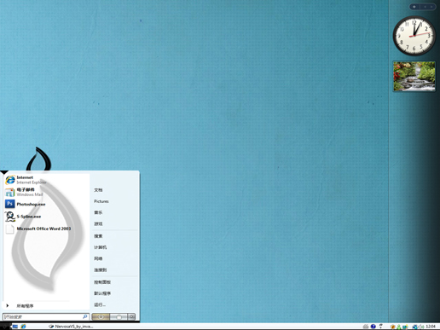The height and width of the screenshot is (330, 440).
Task: Open the shutdown options arrow
Action: click(131, 316)
